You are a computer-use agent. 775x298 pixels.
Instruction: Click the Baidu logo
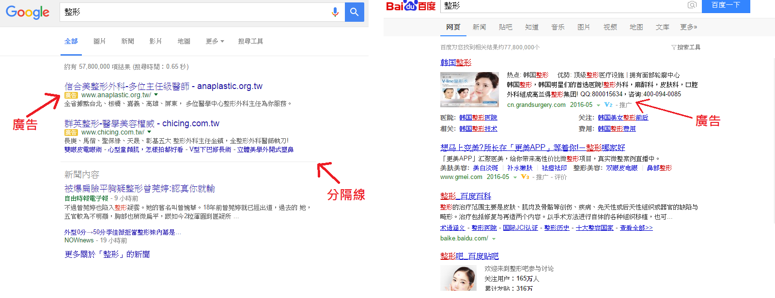[x=411, y=6]
